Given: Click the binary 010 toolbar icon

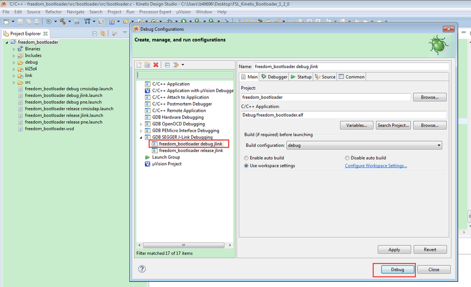Looking at the screenshot, I should click(77, 21).
